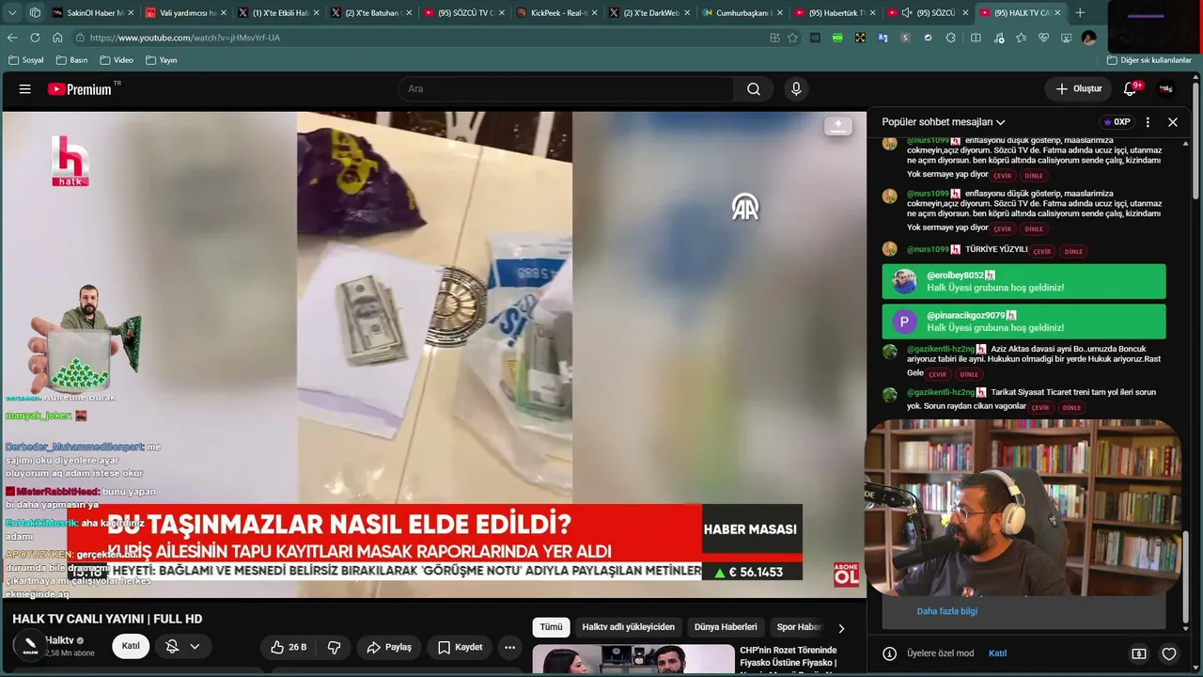Open Halktv channel avatar
This screenshot has height=677, width=1203.
tap(30, 646)
